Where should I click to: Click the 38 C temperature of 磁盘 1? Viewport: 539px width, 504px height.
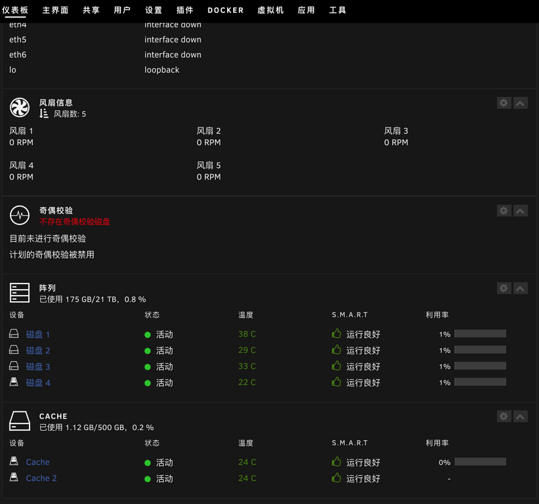pyautogui.click(x=247, y=334)
